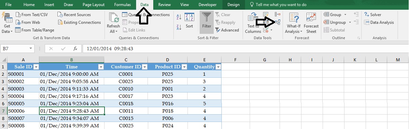The width and height of the screenshot is (409, 129).
Task: Open the Sort dialog
Action: 189,20
